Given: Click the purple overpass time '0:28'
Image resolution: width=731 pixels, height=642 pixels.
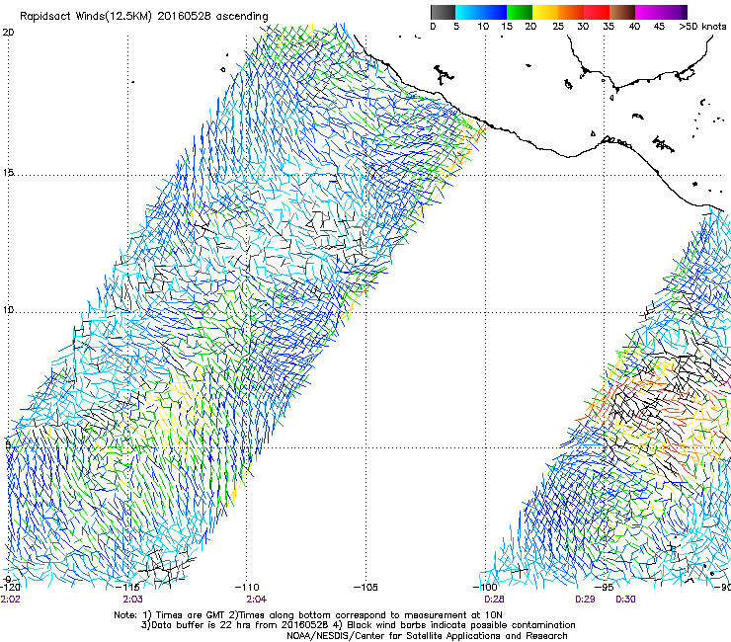Looking at the screenshot, I should pos(494,600).
